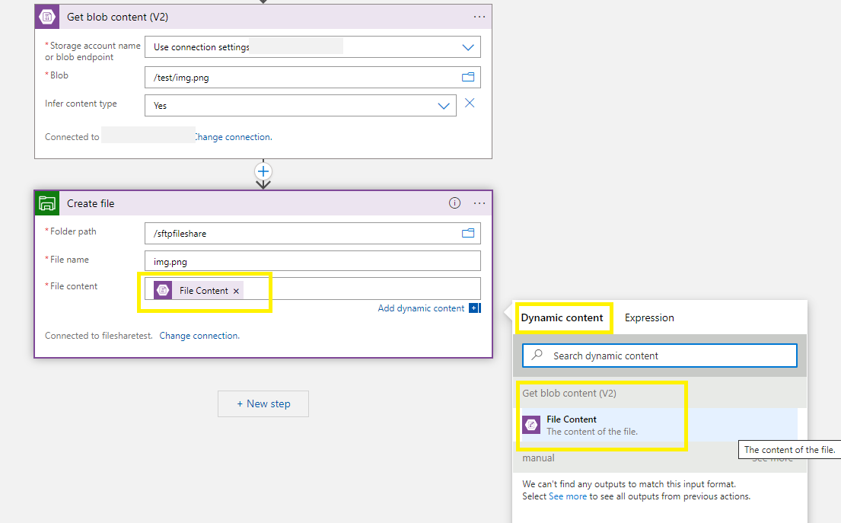Screen dimensions: 841x523
Task: Open the Get blob content options menu
Action: [479, 16]
